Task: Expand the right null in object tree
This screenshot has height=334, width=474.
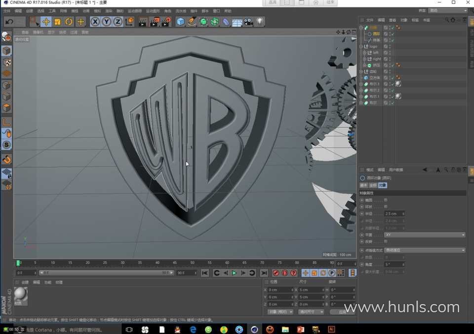Action: [x=364, y=59]
